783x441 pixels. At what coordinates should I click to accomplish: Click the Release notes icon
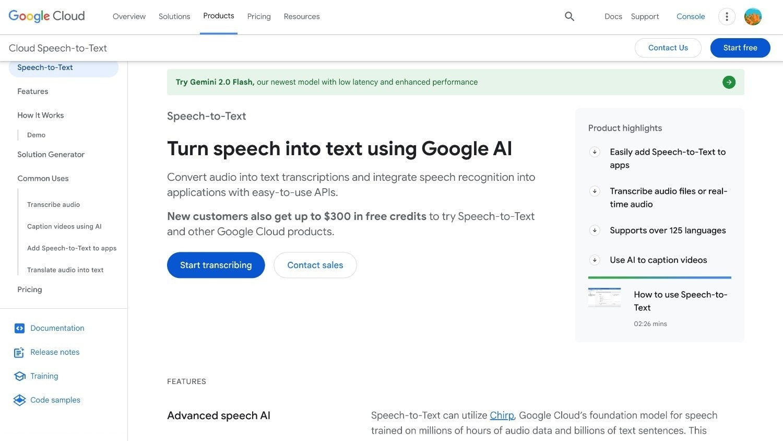(19, 353)
